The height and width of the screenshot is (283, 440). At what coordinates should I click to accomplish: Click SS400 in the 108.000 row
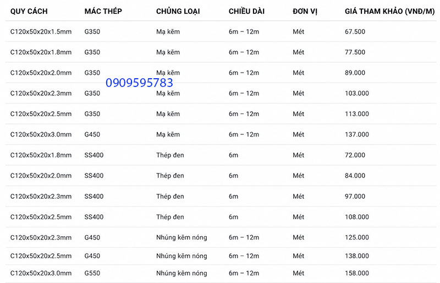[94, 217]
